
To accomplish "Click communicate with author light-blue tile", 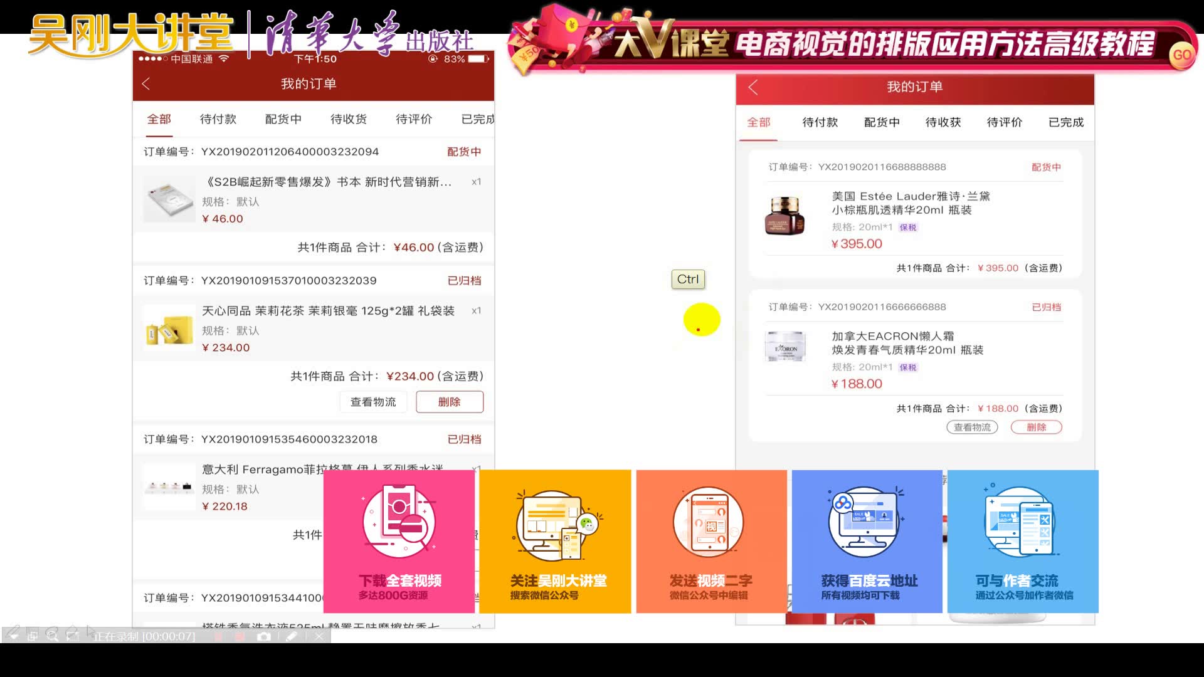I will coord(1023,542).
